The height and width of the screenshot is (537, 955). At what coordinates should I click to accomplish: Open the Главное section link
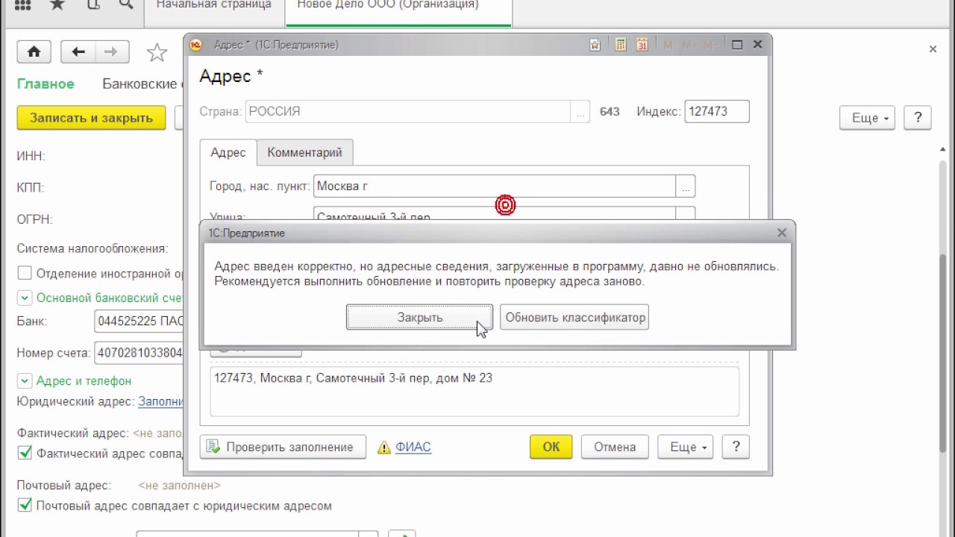pyautogui.click(x=46, y=84)
